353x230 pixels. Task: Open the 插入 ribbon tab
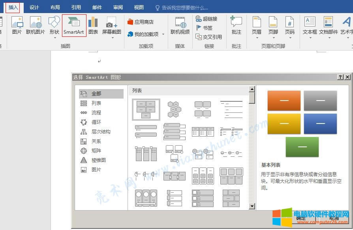click(13, 8)
